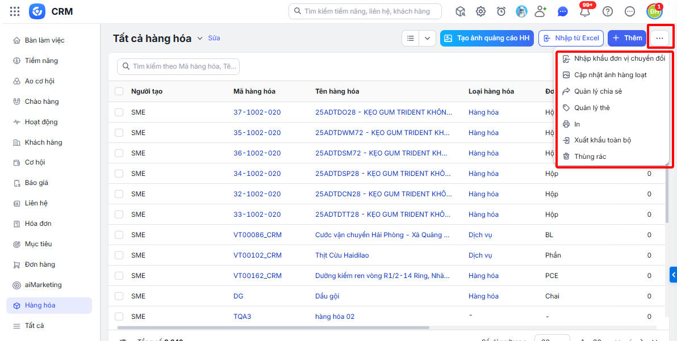Open the settings gear icon
The height and width of the screenshot is (341, 677).
pyautogui.click(x=480, y=12)
